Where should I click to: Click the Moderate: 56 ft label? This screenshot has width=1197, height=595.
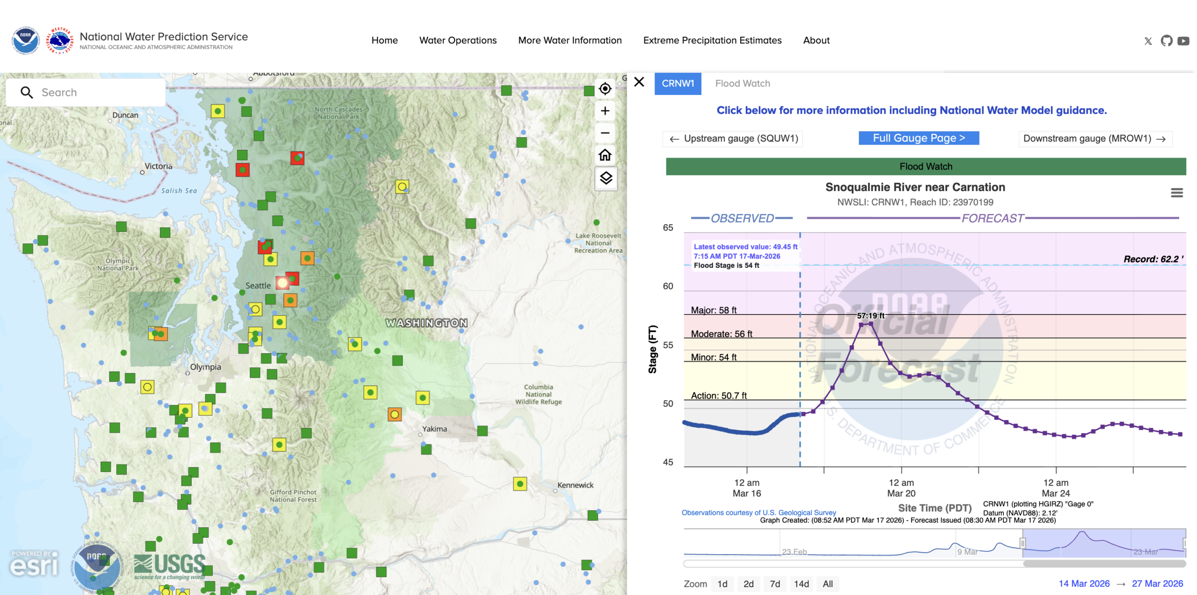[x=721, y=334]
